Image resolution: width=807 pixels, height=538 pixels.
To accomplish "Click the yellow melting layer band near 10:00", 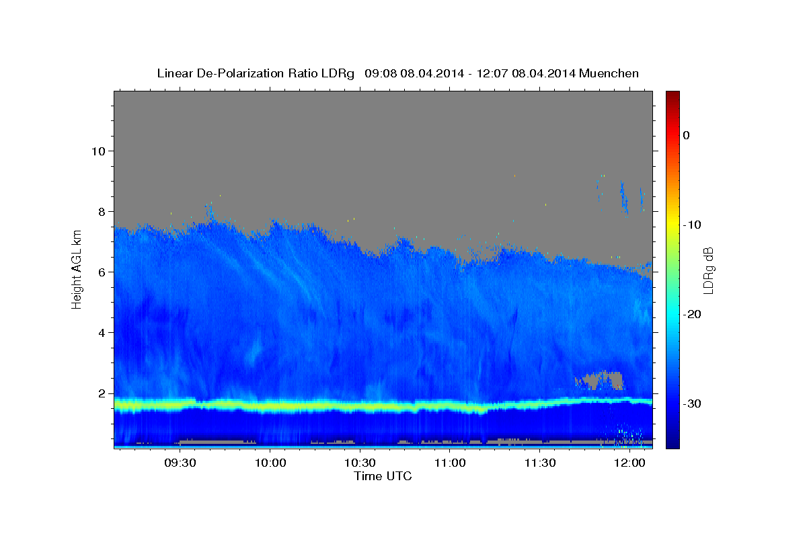I will [270, 406].
